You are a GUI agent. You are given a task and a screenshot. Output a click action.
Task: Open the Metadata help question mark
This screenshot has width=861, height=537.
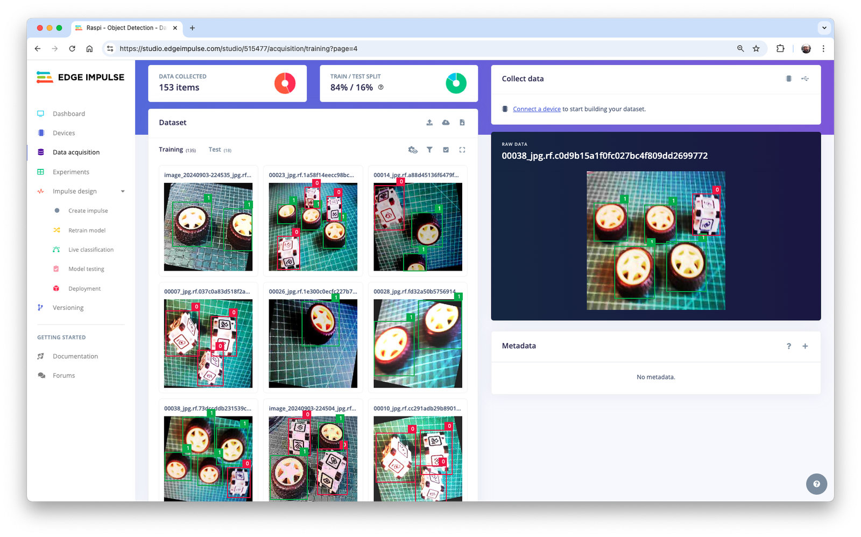[x=789, y=346]
